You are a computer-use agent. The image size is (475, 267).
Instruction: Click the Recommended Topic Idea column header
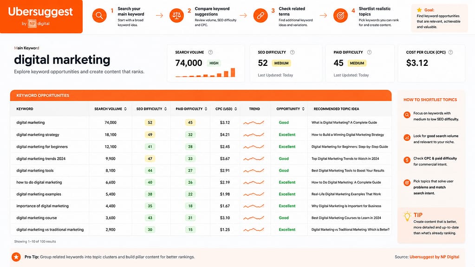pos(336,109)
